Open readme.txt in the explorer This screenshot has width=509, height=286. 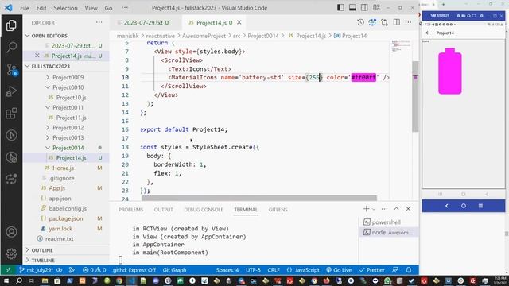pos(59,238)
